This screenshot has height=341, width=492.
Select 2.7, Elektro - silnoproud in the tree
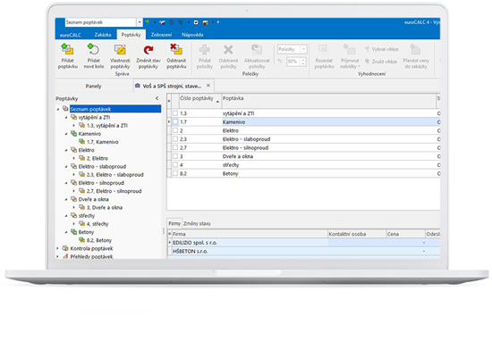(x=115, y=191)
